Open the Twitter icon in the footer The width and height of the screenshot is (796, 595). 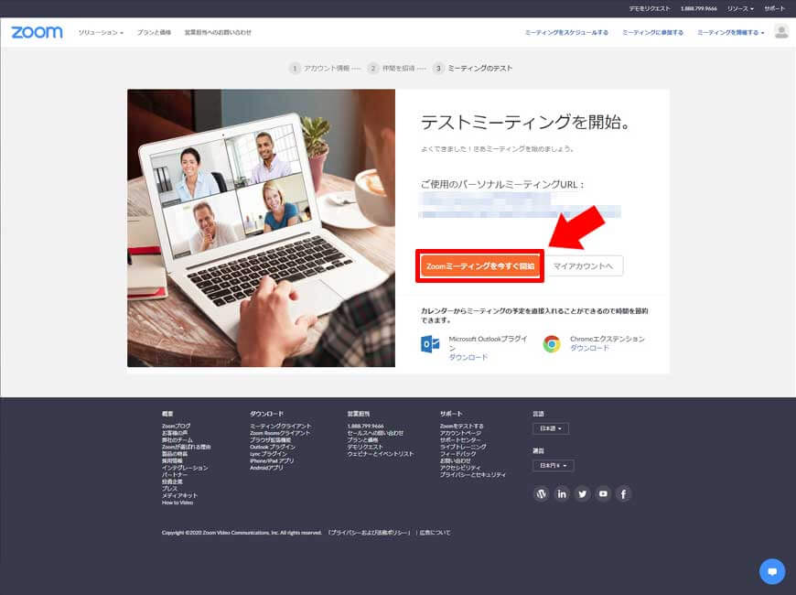pyautogui.click(x=582, y=493)
